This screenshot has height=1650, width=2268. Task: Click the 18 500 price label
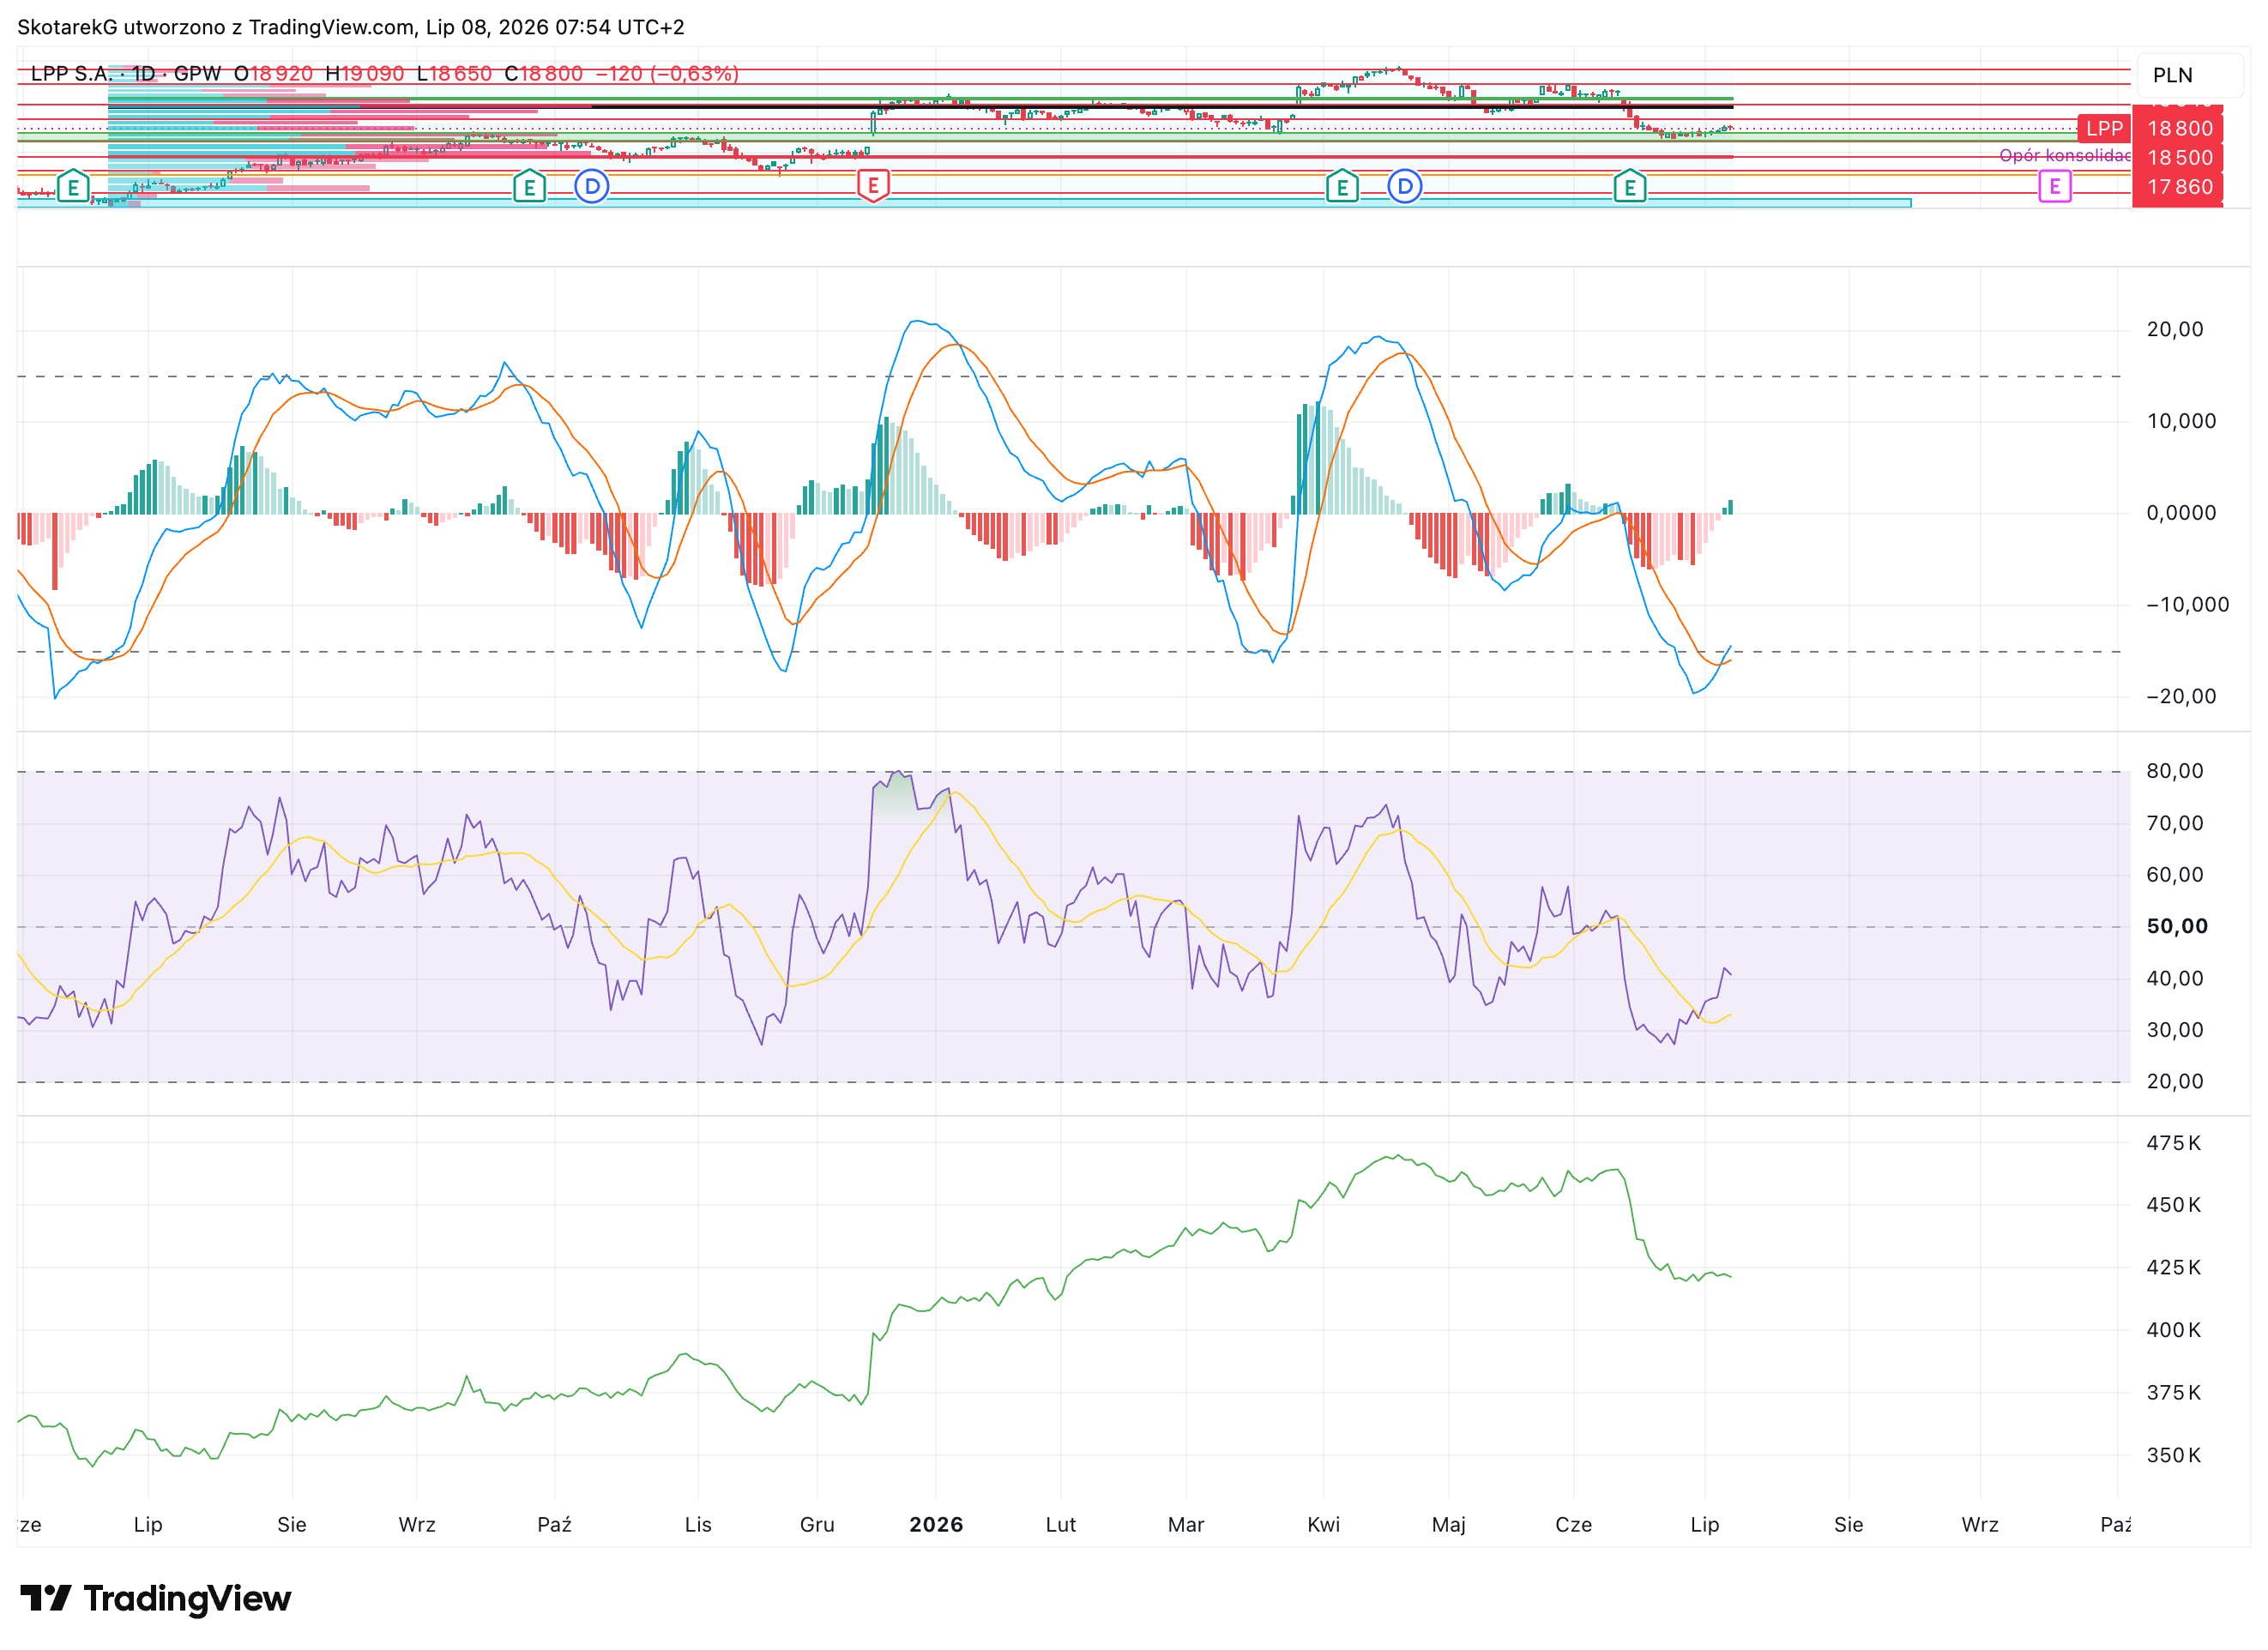[2179, 157]
